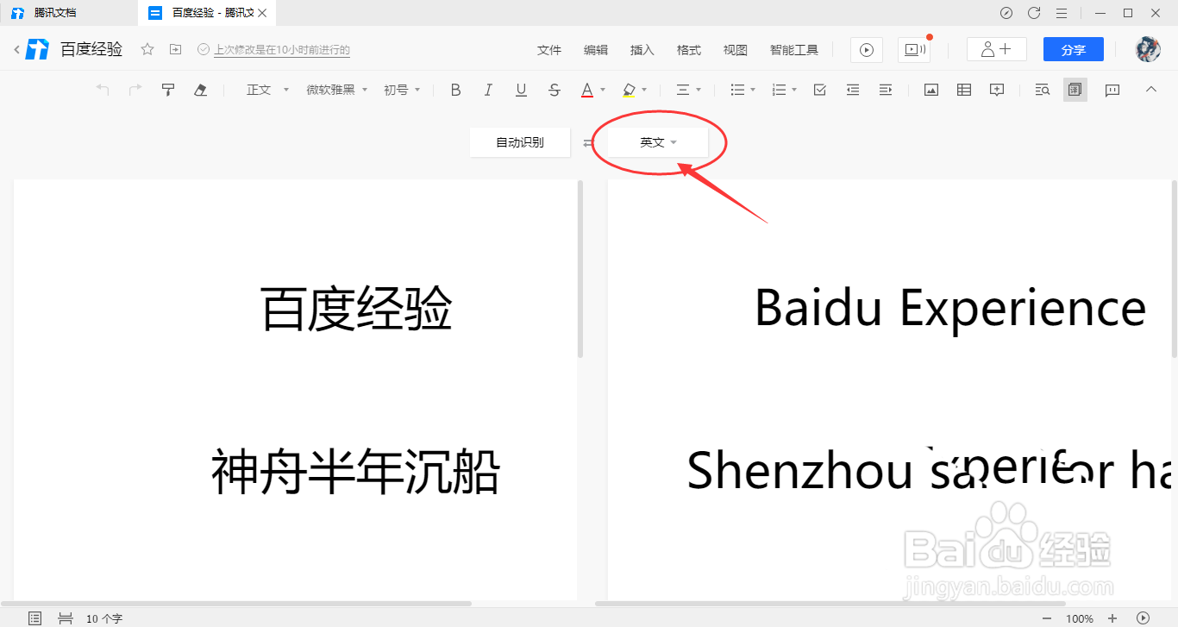Click the page width icon in status bar
This screenshot has width=1178, height=627.
click(x=65, y=618)
